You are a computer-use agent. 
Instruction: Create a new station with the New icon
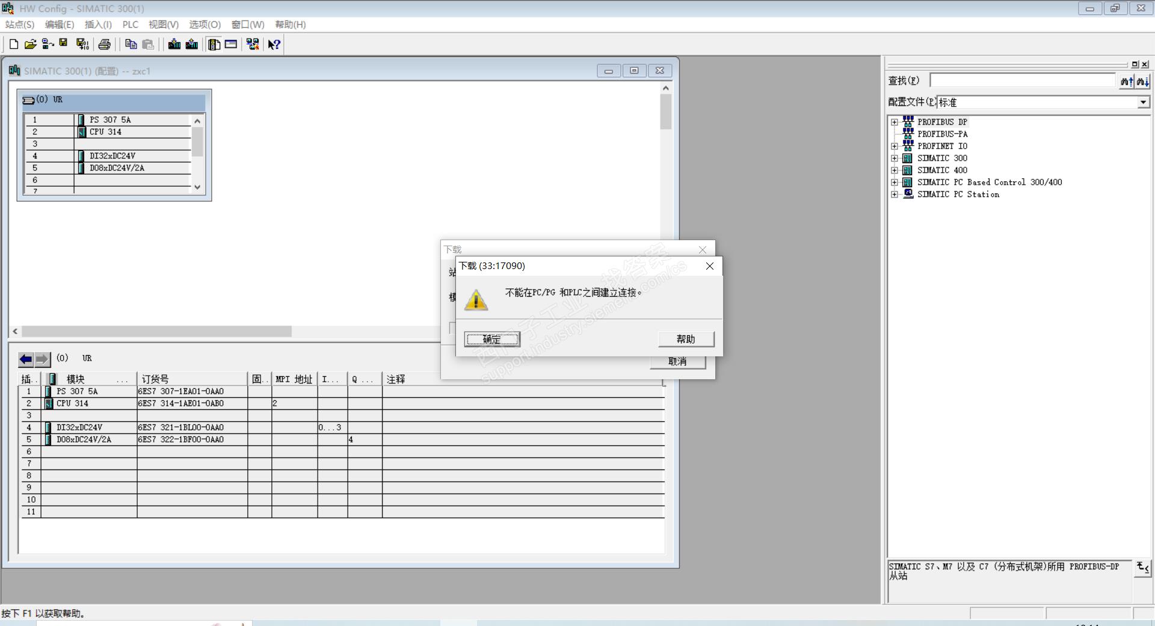coord(13,44)
